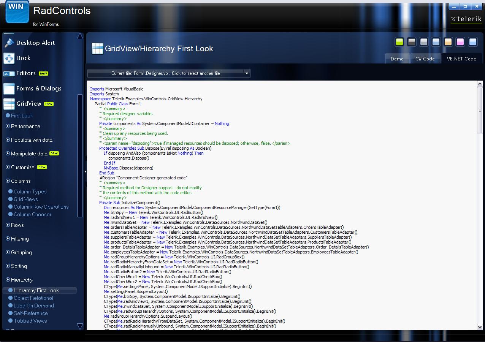
Task: Click the GridView category label
Action: point(29,104)
